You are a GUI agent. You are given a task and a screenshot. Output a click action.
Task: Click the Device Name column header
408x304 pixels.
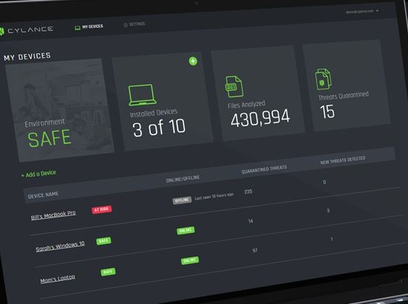43,195
